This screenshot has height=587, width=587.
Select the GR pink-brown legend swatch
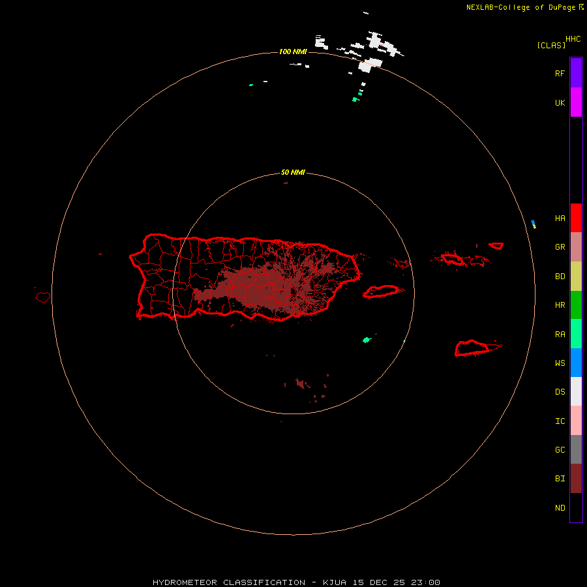(576, 247)
